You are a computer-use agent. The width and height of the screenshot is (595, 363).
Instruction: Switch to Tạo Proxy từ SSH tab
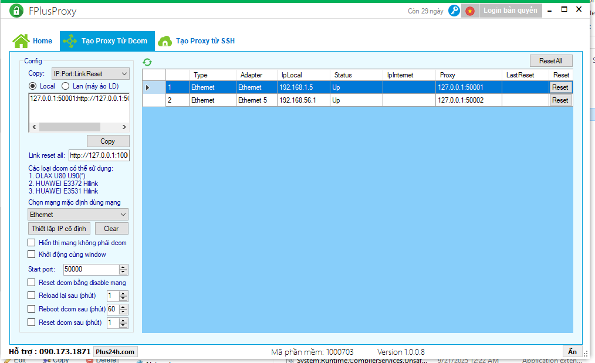coord(197,41)
